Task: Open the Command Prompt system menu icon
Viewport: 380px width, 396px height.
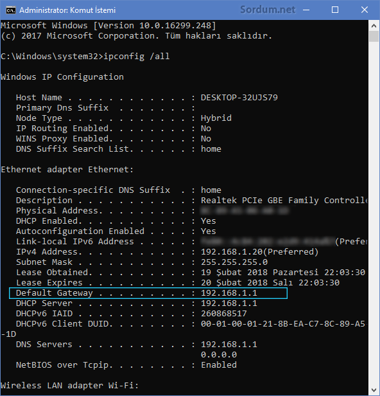Action: click(x=11, y=10)
